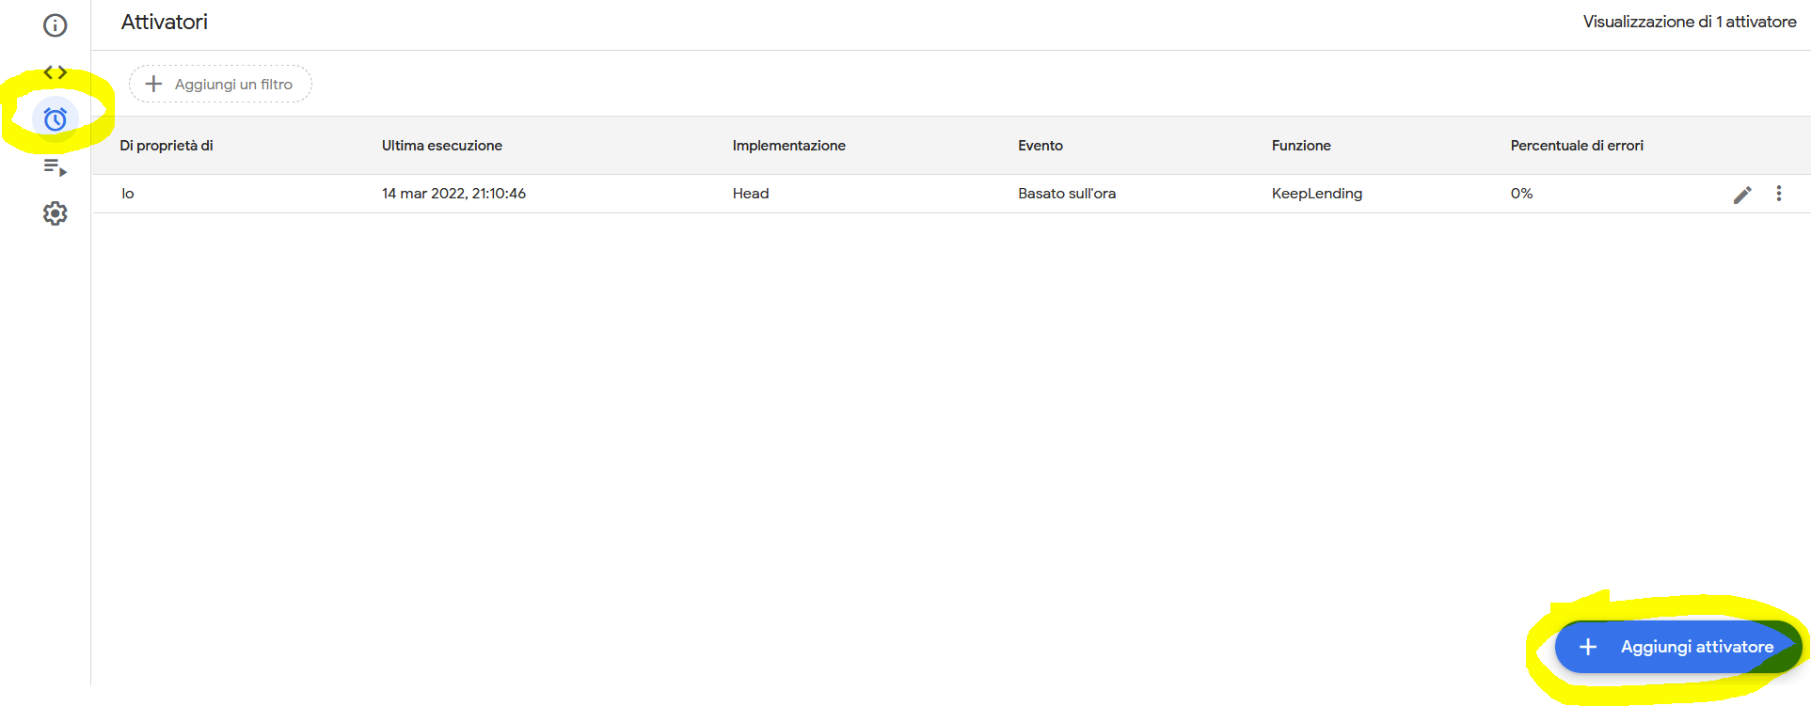Image resolution: width=1811 pixels, height=706 pixels.
Task: Select the owner cell Io
Action: coord(128,194)
